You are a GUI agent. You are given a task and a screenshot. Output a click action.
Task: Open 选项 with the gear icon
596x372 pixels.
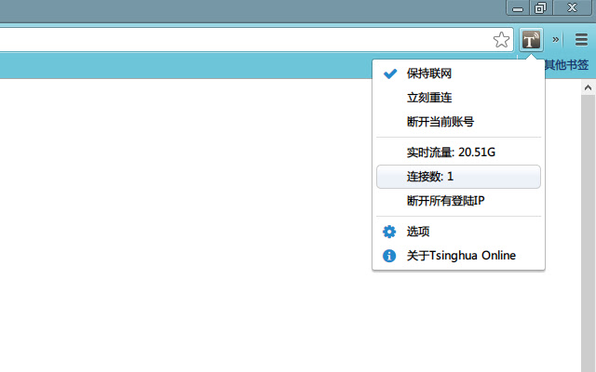coord(458,232)
